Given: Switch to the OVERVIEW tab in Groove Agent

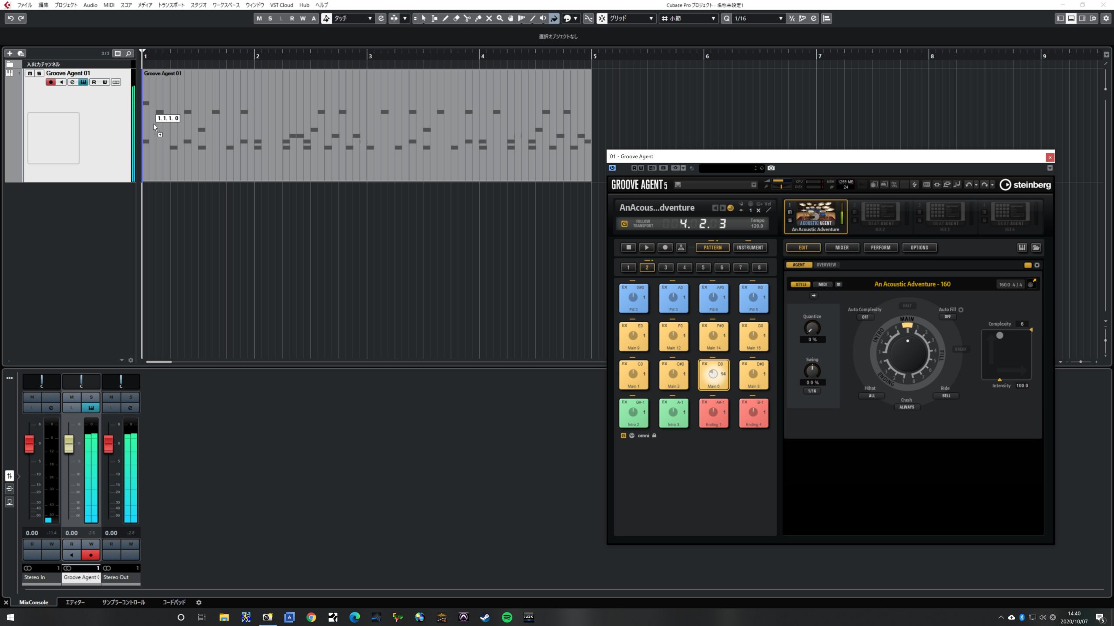Looking at the screenshot, I should coord(826,265).
